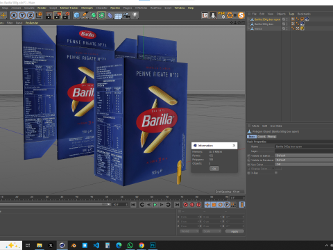
Task: Switch to Coord attributes tab
Action: pyautogui.click(x=262, y=137)
